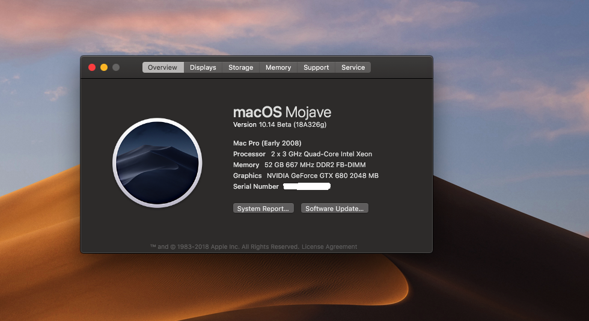Open System Report
Screen dimensions: 589x321
(x=263, y=208)
